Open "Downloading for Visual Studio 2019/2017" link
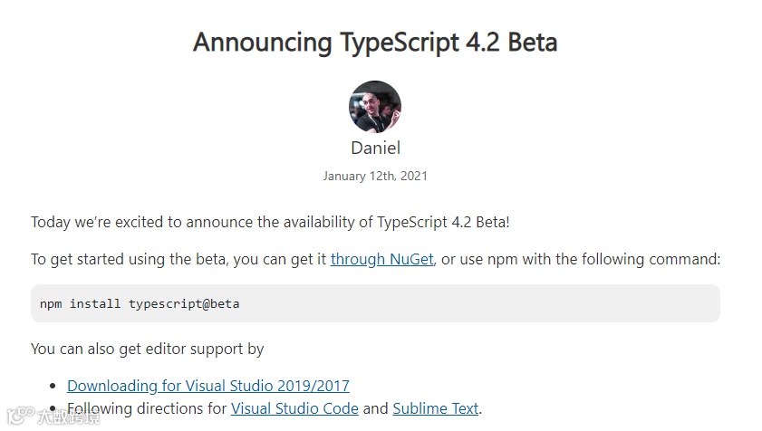 click(208, 386)
